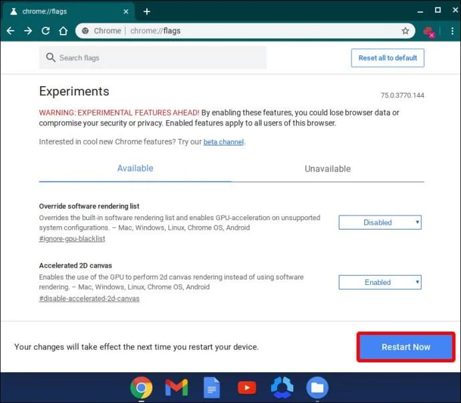Click the Override software rendering list title
Viewport: 461px width, 403px height.
point(89,206)
